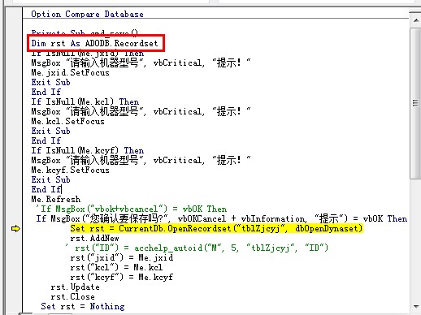Viewport: 421px width, 315px height.
Task: Click the If IsNull(Me.kcyf) Then line
Action: (x=88, y=150)
